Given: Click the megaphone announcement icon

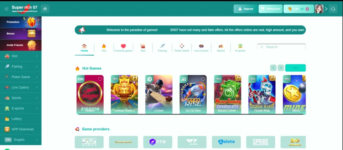Looking at the screenshot, I should (82, 30).
